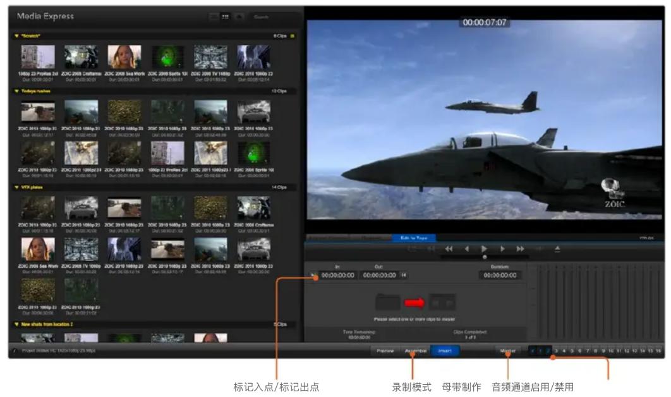Click the project format text in status bar
Viewport: 671px width, 397px height.
[x=59, y=351]
